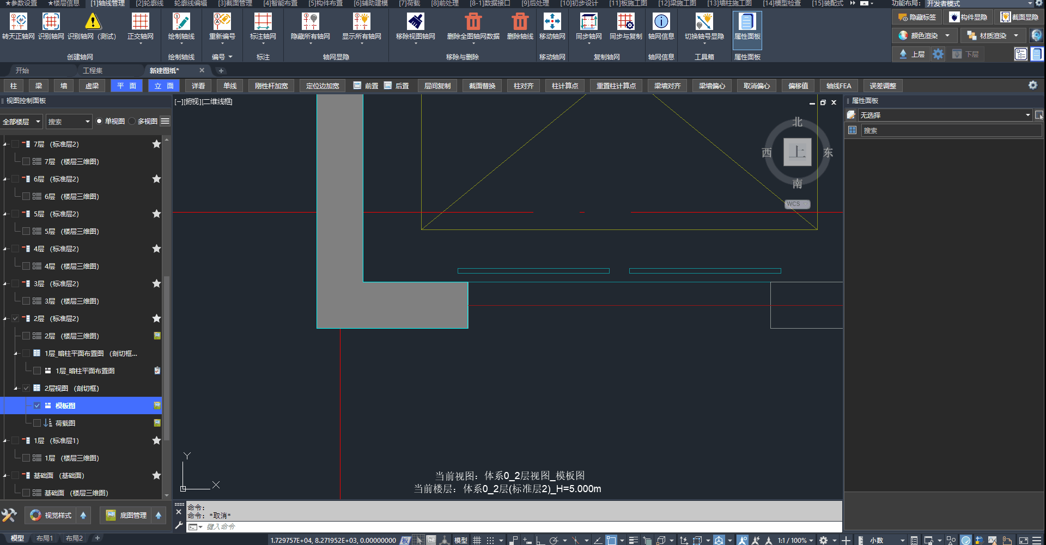Screen dimensions: 1046x545
Task: Open the 颜色渲染 dropdown arrow
Action: coord(947,35)
